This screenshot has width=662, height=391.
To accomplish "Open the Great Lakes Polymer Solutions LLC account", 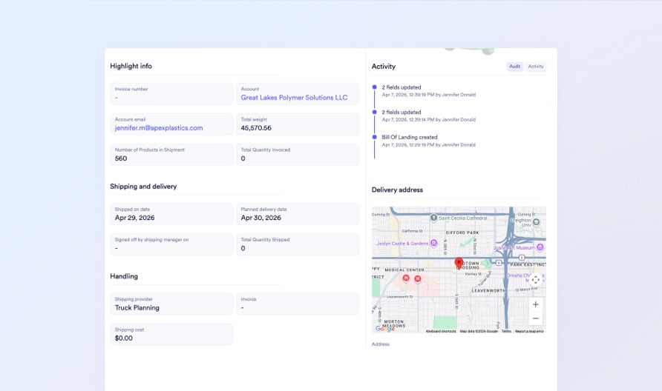I will click(295, 97).
